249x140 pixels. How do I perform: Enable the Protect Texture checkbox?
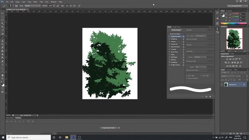point(170,65)
